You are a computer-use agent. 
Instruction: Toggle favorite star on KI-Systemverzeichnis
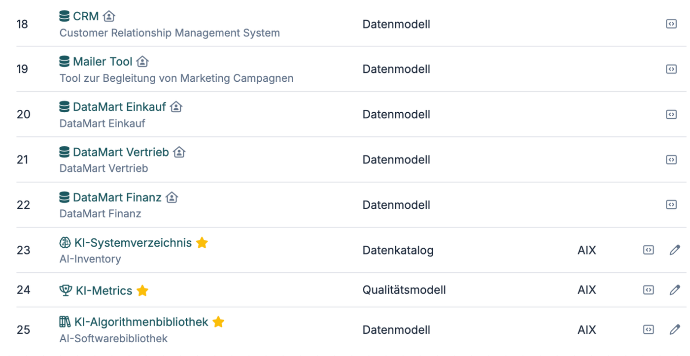[202, 243]
